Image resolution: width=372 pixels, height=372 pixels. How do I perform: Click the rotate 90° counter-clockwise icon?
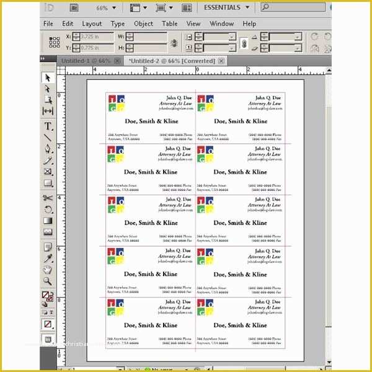point(327,37)
